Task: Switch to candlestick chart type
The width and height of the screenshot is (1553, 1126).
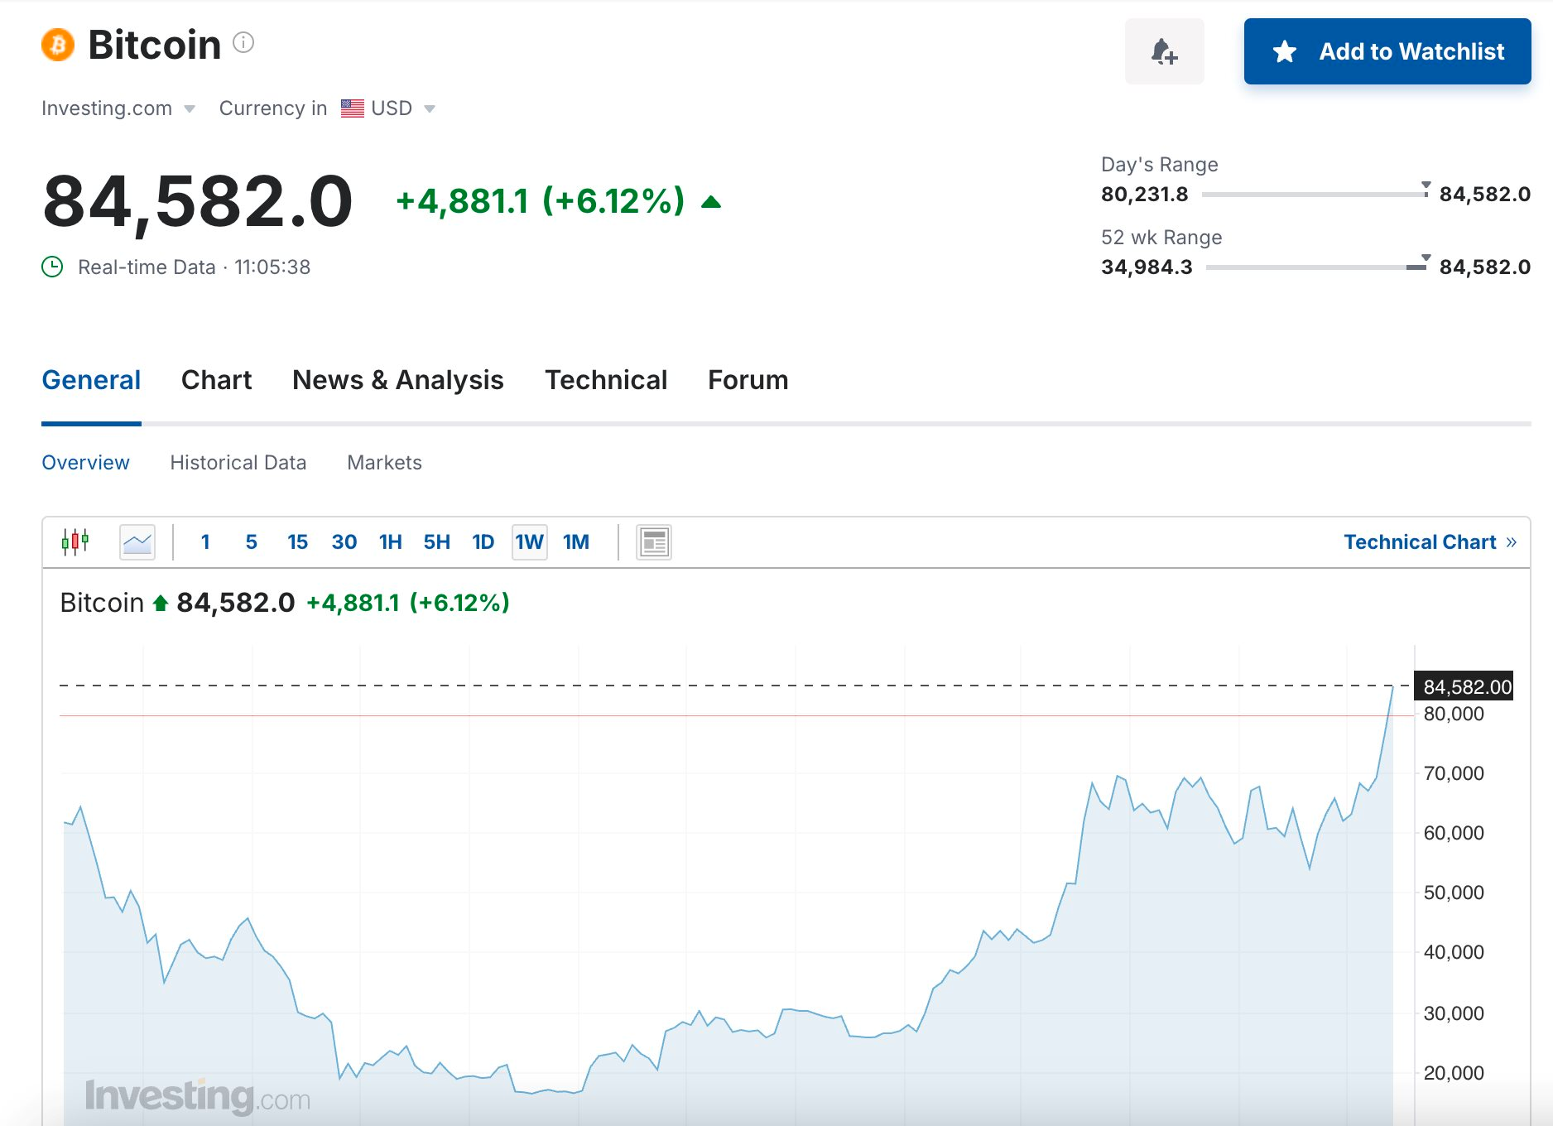Action: click(75, 542)
